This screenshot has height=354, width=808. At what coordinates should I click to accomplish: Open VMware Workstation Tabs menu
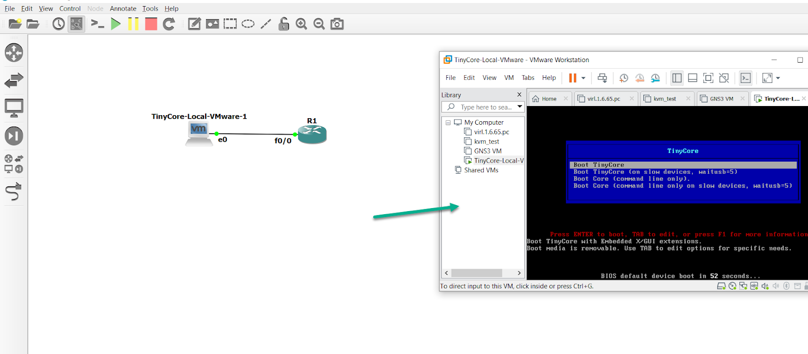pos(528,78)
